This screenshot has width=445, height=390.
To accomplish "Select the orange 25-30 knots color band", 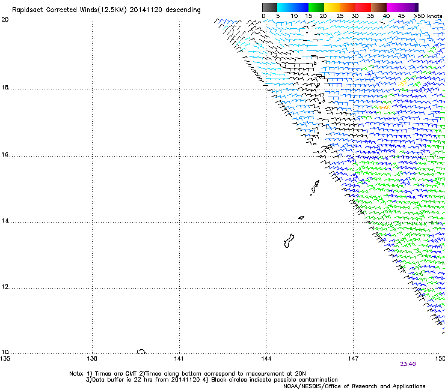I will 348,7.
